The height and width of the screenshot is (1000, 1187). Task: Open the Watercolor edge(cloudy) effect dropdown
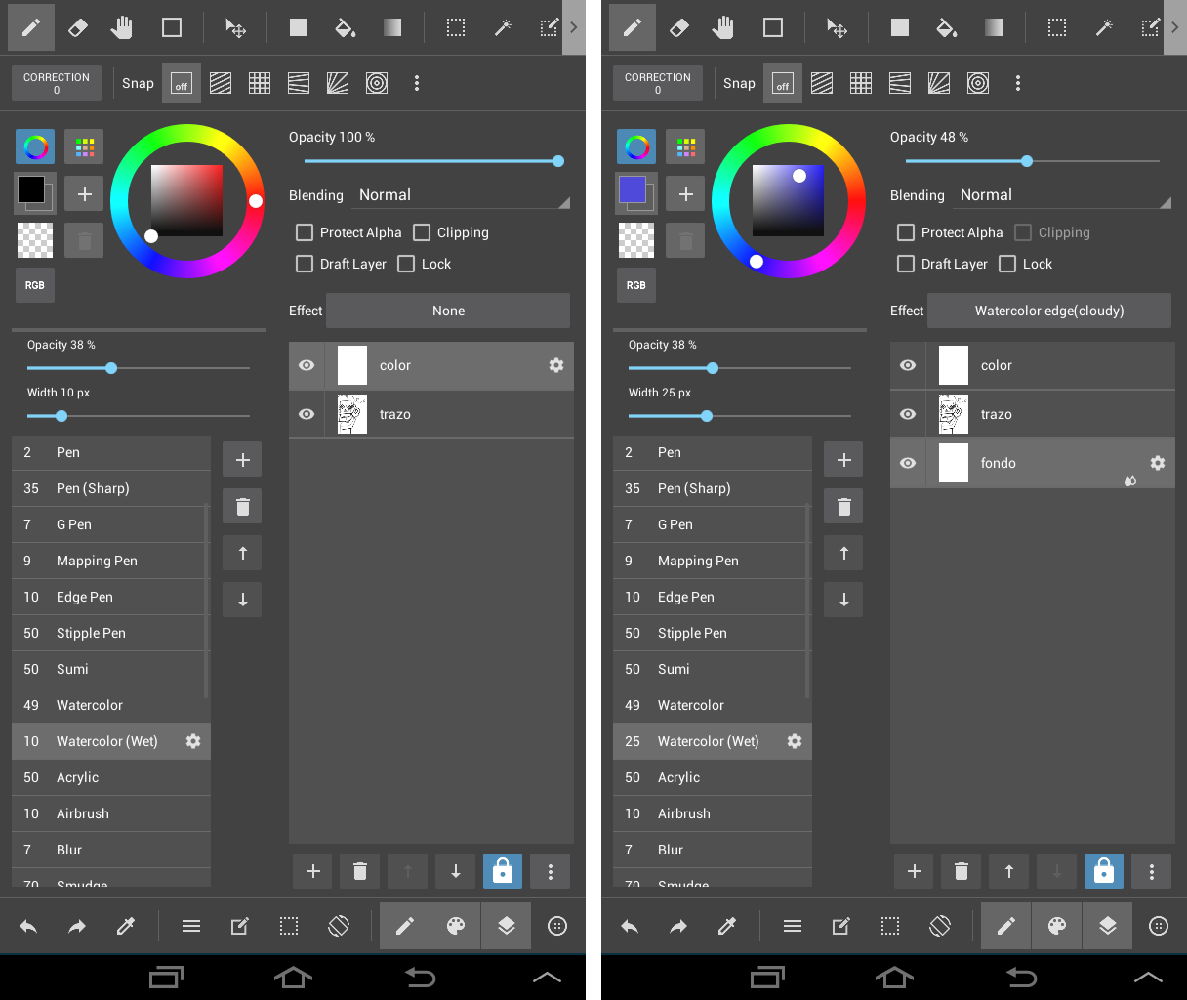click(1049, 311)
